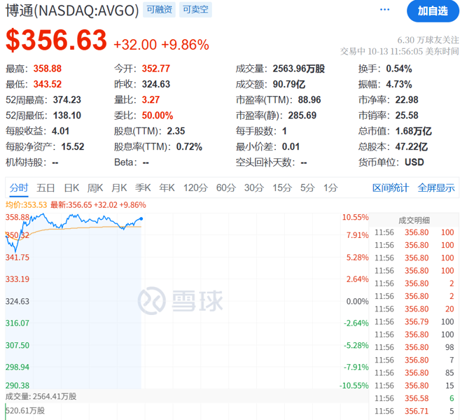Choose the 60分 interval tab
The image size is (467, 420).
[226, 188]
